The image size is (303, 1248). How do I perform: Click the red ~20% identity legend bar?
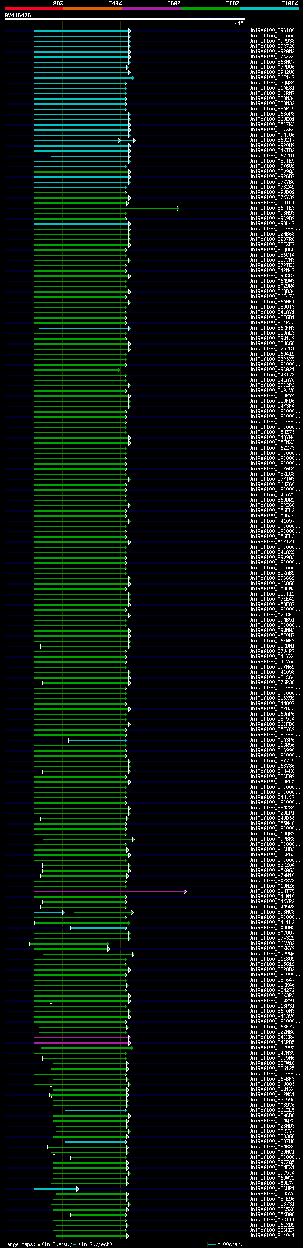point(34,8)
